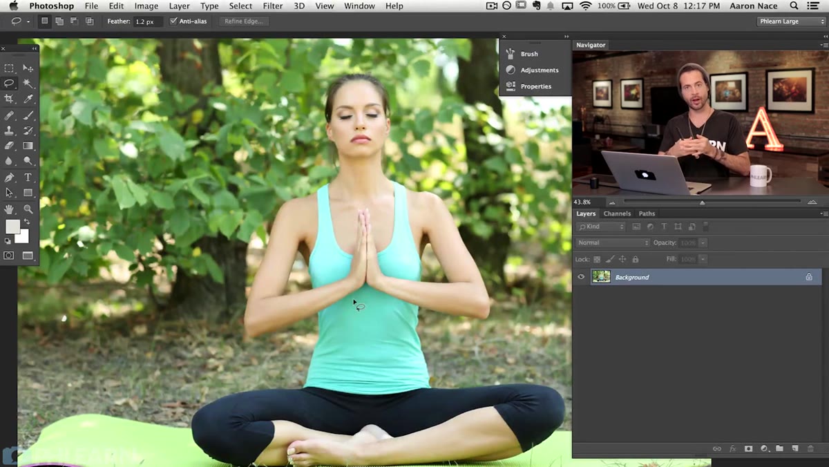
Task: Select the Hand tool
Action: coord(9,209)
